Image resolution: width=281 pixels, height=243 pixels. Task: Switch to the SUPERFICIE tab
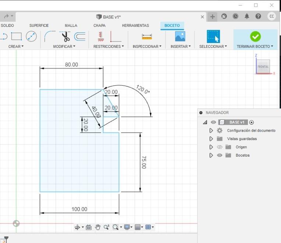39,25
